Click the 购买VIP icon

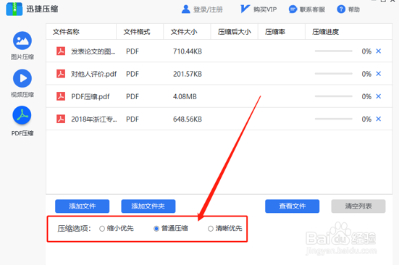245,9
